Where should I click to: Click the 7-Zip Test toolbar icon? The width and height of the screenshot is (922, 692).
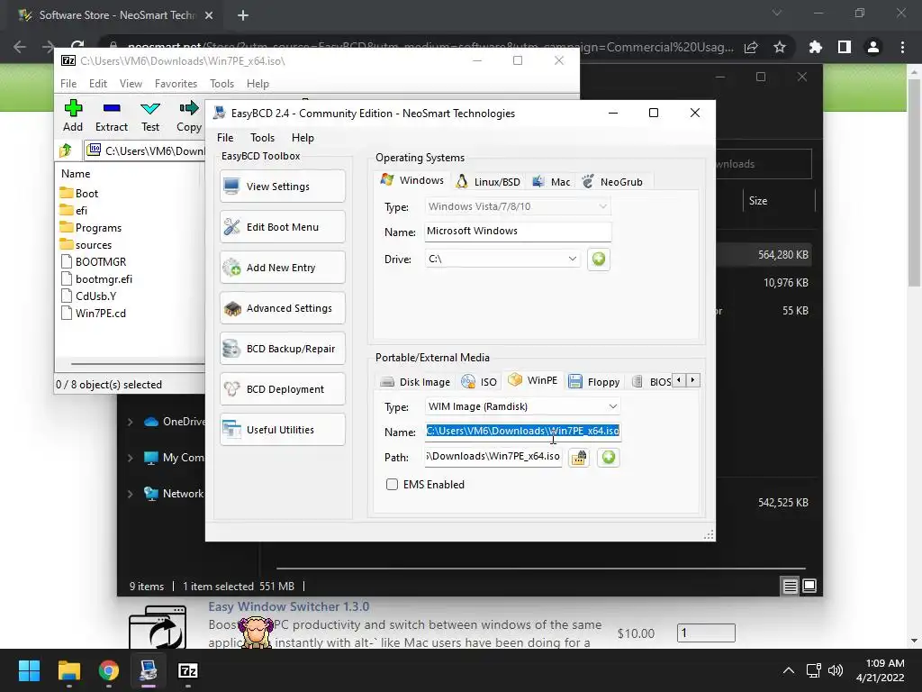[x=150, y=116]
